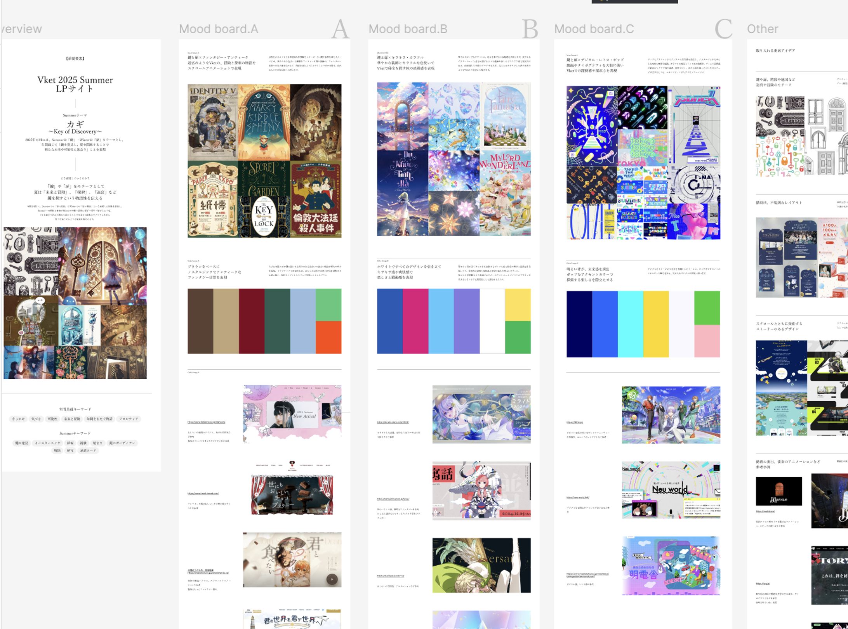Click the magenta swatch in Mood board.B palette
This screenshot has height=629, width=848.
[415, 321]
